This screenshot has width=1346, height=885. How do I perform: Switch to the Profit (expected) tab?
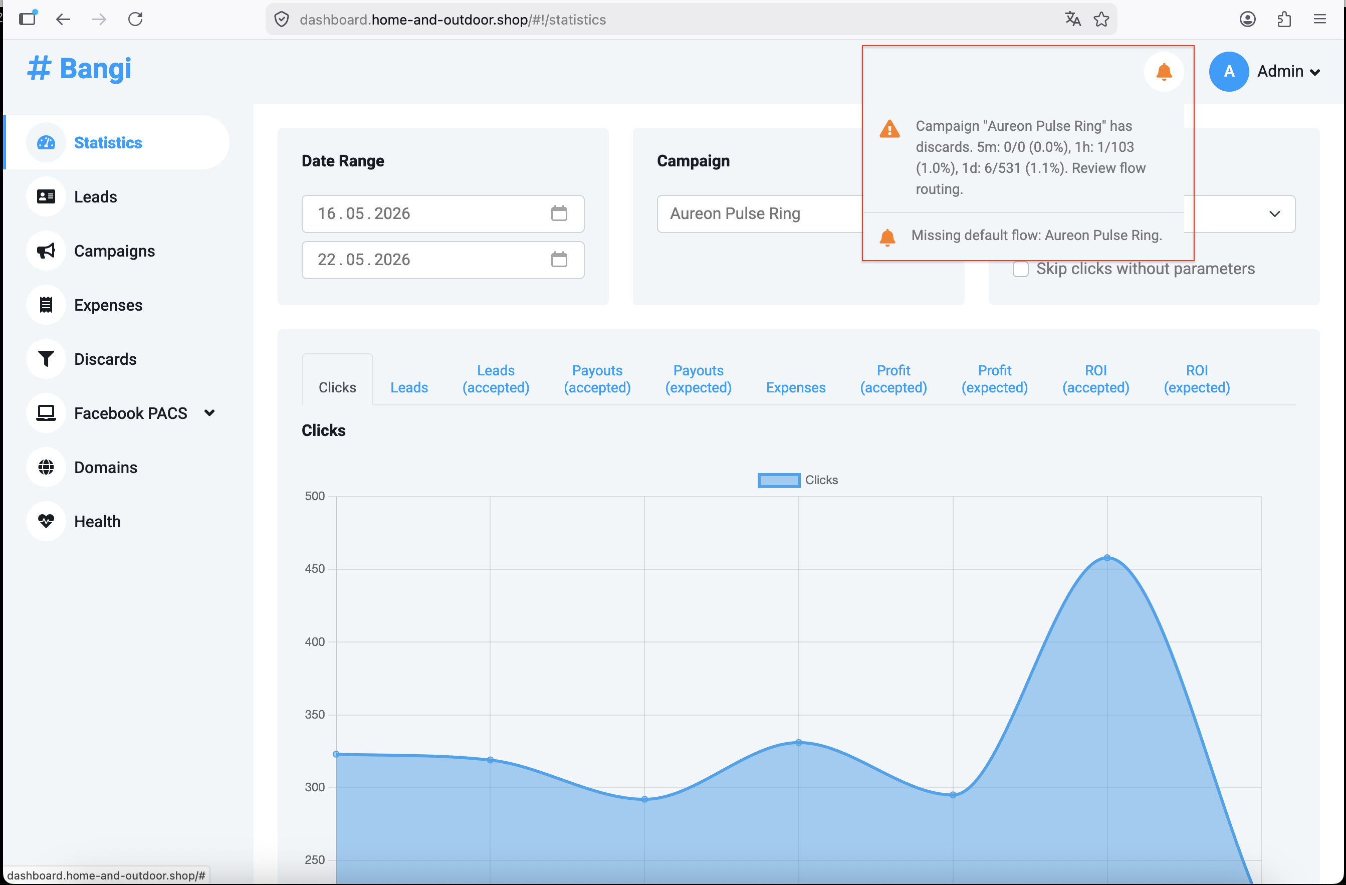[995, 379]
